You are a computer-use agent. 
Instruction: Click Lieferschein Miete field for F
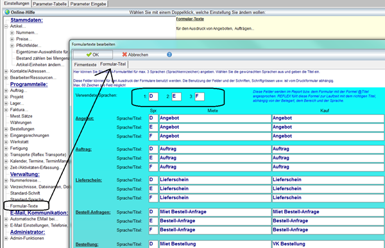coord(215,198)
